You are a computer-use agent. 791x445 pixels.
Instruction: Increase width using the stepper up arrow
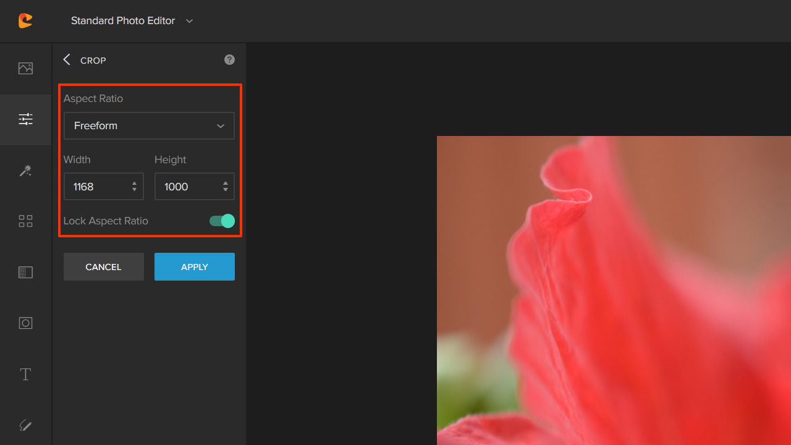pyautogui.click(x=134, y=183)
